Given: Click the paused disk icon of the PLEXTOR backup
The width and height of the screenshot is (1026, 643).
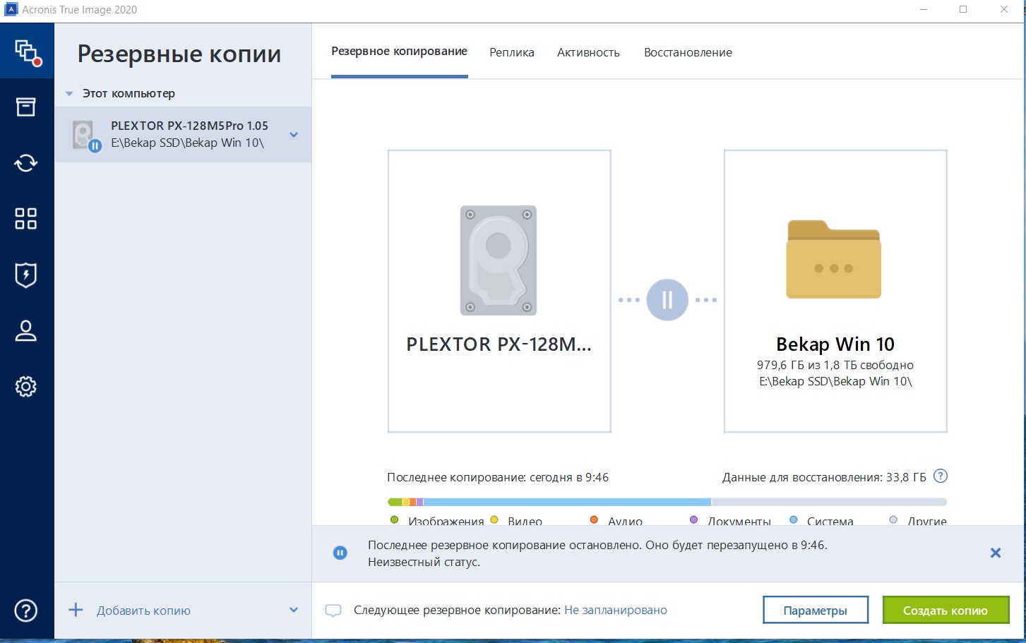Looking at the screenshot, I should click(86, 135).
